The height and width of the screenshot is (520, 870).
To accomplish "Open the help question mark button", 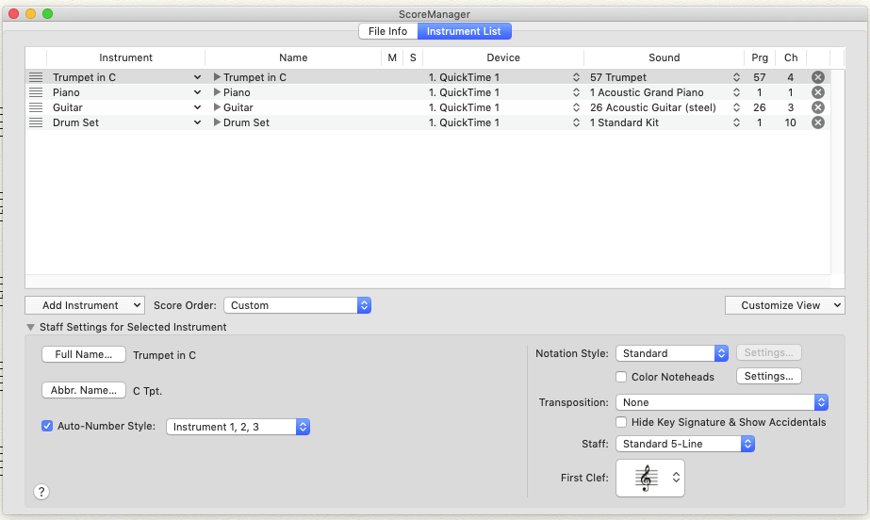I will pos(41,492).
